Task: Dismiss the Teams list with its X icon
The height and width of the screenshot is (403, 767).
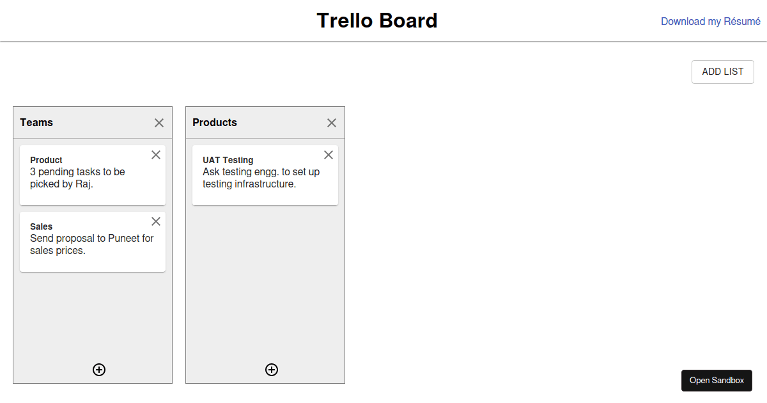Action: point(159,122)
